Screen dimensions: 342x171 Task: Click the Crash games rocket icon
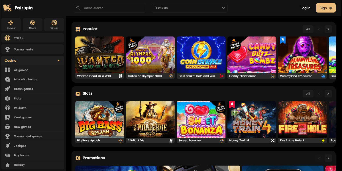click(x=8, y=89)
